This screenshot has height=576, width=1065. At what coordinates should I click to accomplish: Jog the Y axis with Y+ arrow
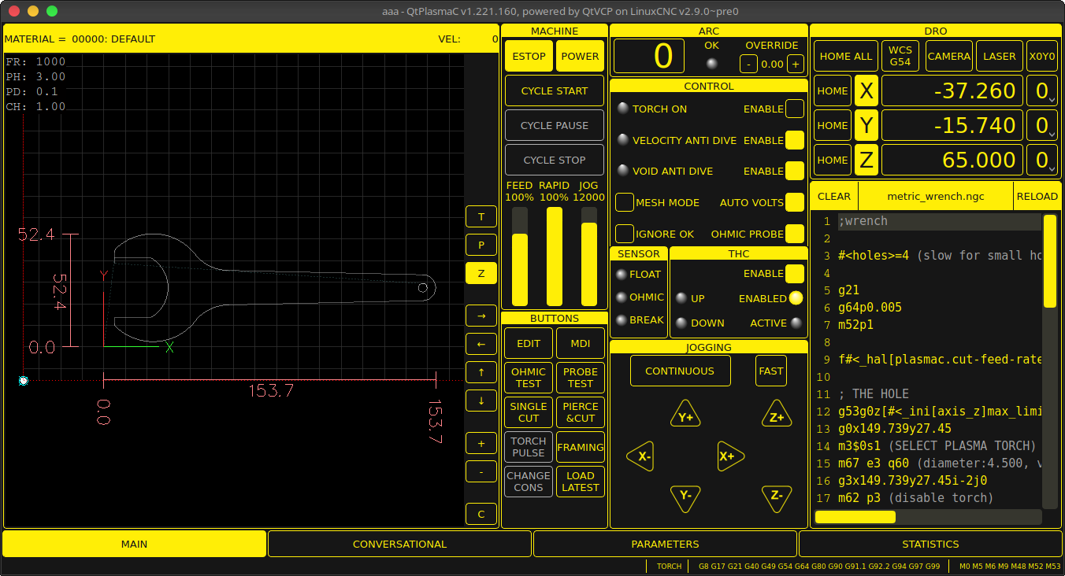pos(685,414)
